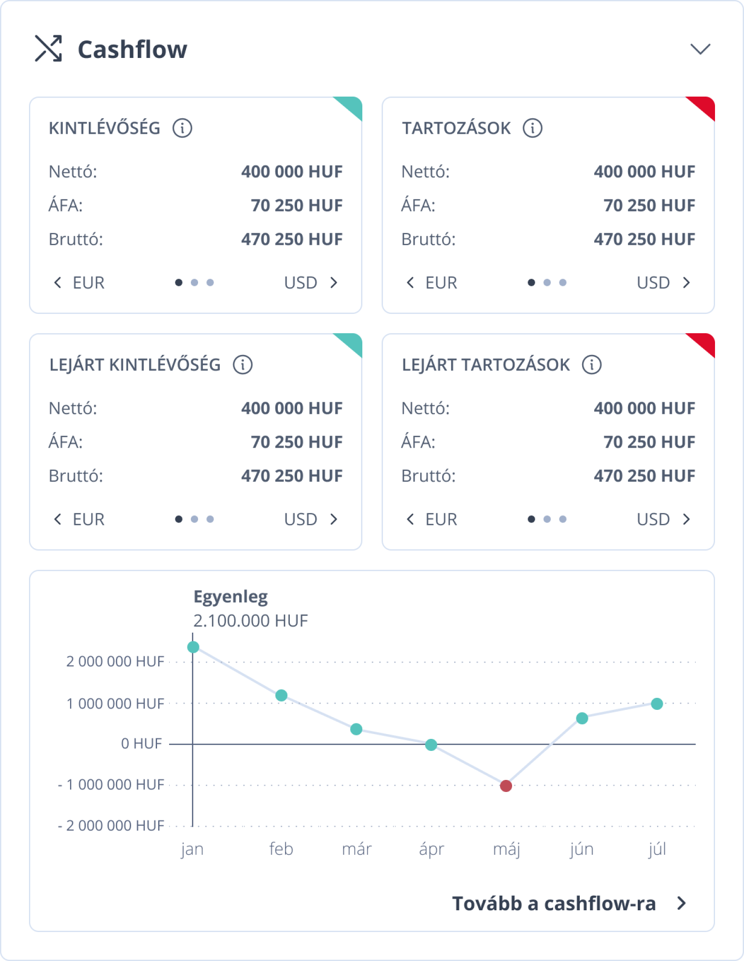The image size is (744, 961).
Task: Select the third pagination dot in TARTOZÁSOK card
Action: coord(563,283)
